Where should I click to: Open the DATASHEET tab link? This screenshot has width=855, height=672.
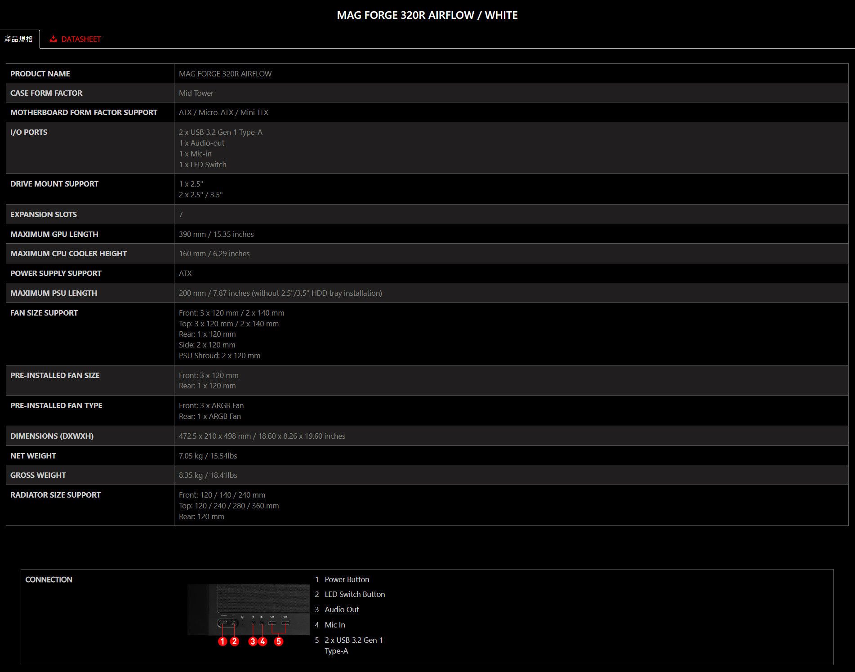81,39
